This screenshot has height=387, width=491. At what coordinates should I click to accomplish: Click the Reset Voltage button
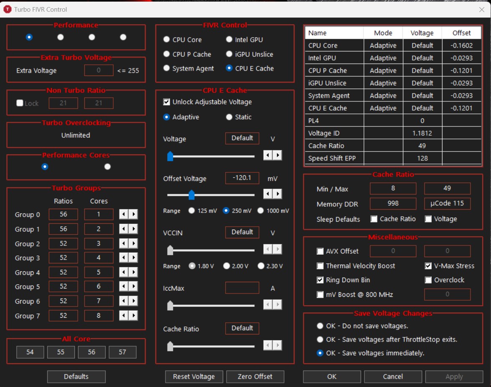pos(194,377)
